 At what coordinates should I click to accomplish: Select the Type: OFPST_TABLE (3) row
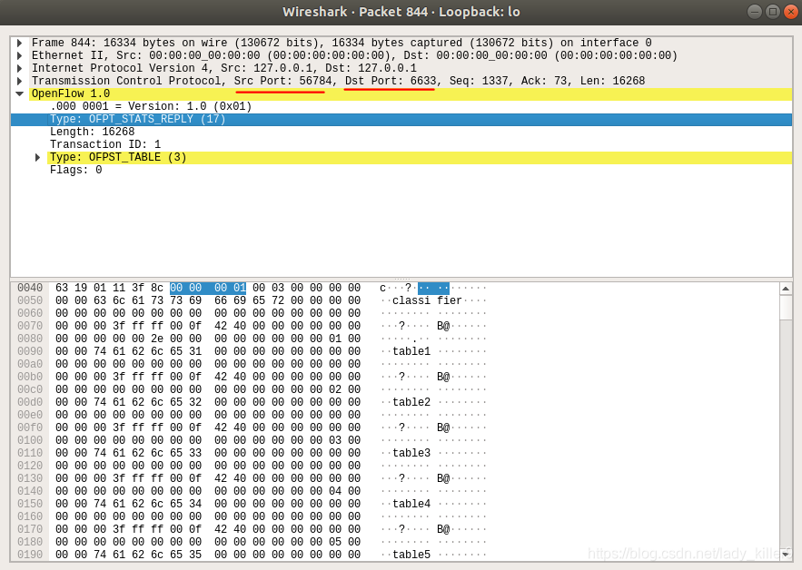[x=420, y=157]
